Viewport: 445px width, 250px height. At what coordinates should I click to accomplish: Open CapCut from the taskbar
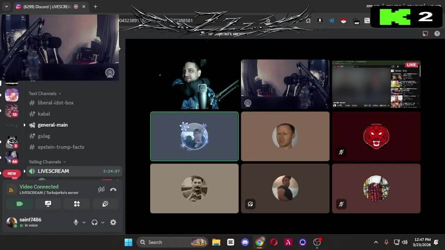click(x=230, y=242)
